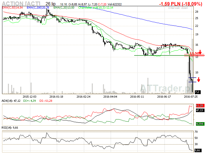Click the time value 18:16

[64, 4]
